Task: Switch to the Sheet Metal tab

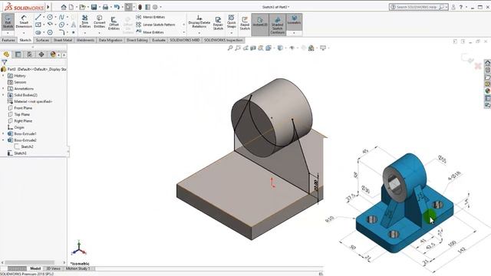Action: click(x=63, y=40)
